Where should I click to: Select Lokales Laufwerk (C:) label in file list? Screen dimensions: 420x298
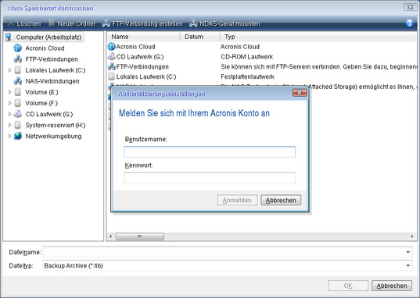pyautogui.click(x=146, y=76)
